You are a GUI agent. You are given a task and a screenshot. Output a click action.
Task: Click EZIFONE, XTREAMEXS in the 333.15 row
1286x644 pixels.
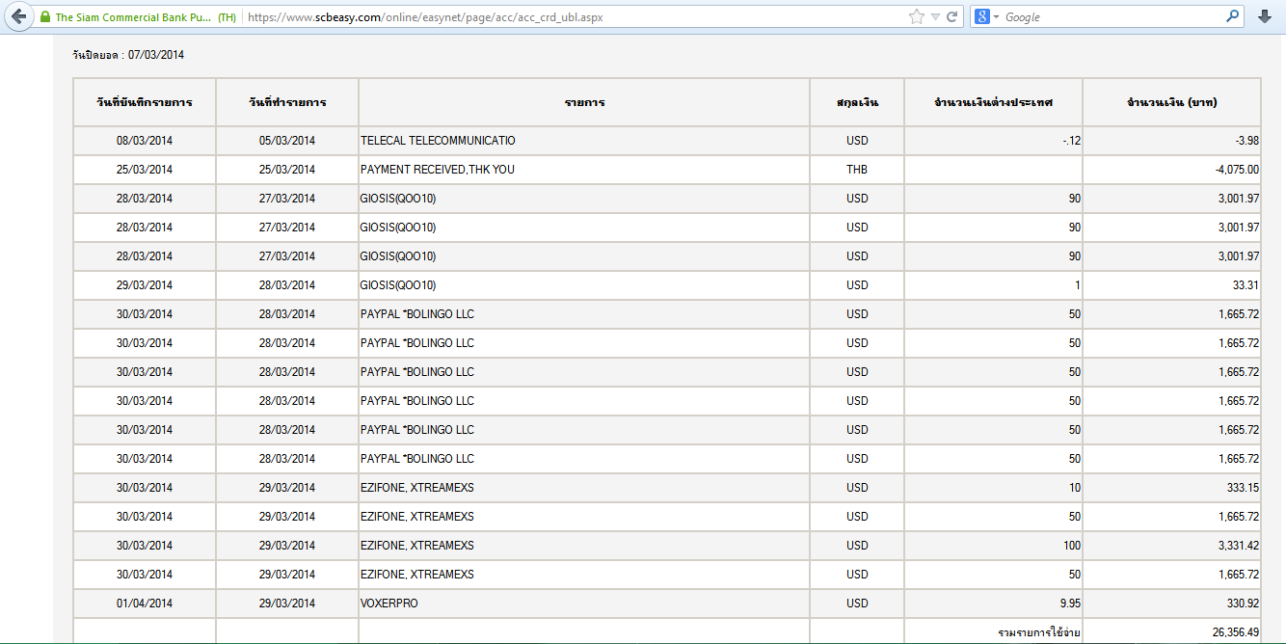coord(417,488)
